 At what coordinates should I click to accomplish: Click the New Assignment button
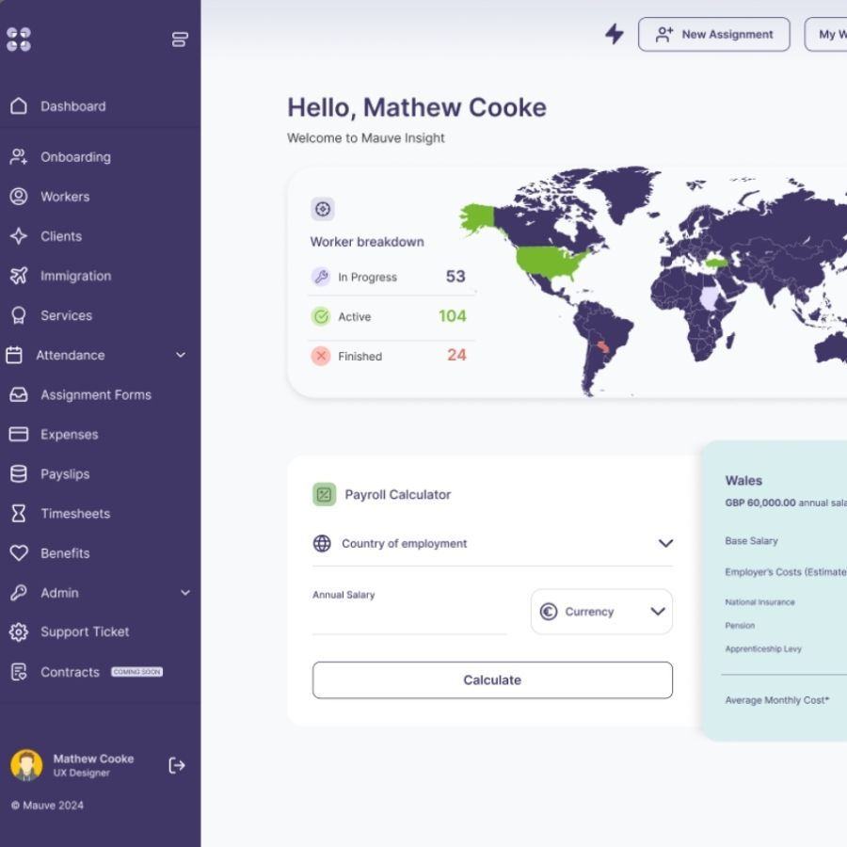click(x=713, y=35)
